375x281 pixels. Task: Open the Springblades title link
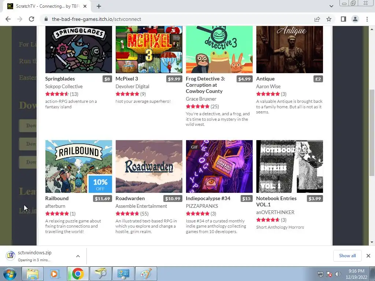point(60,79)
